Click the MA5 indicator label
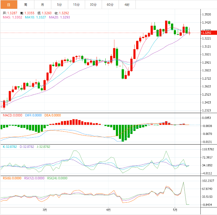The image size is (217, 215). pyautogui.click(x=12, y=17)
